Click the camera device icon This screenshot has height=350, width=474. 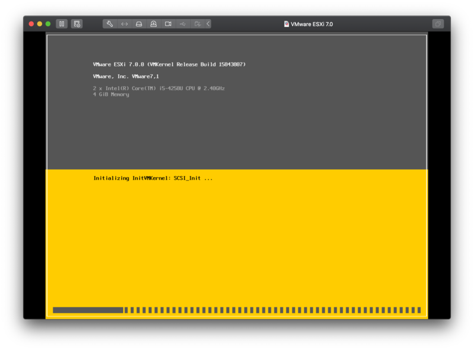pyautogui.click(x=168, y=24)
